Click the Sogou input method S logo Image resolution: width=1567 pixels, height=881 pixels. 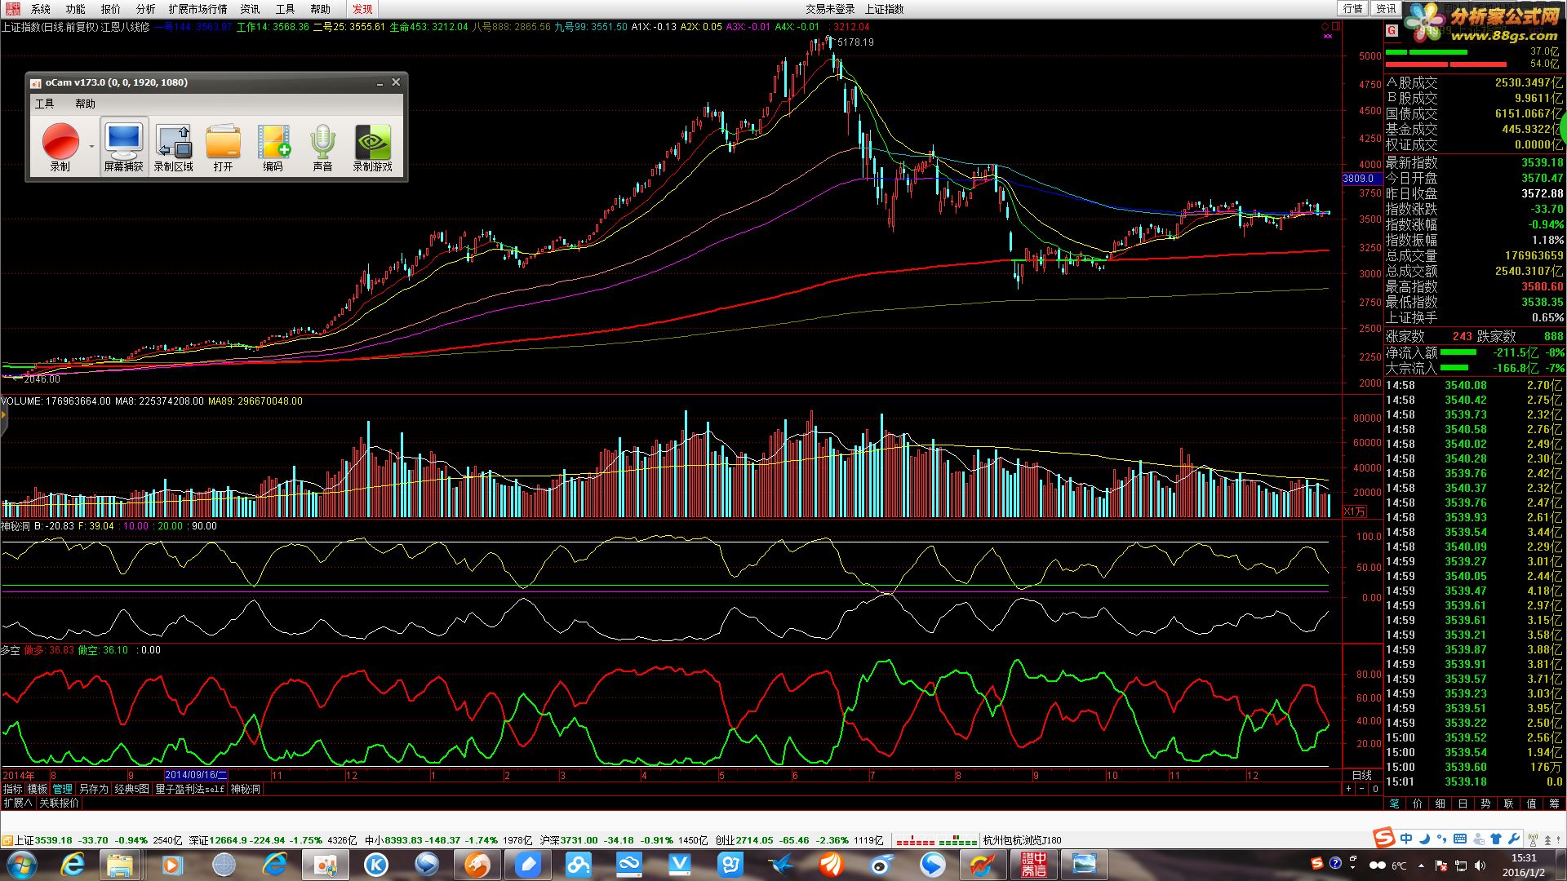(x=1383, y=838)
